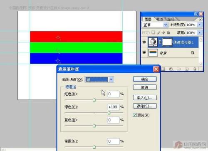Screen dimensions: 208x151
Task: Open the layers panel flyout menu arrow
Action: pyautogui.click(x=201, y=20)
